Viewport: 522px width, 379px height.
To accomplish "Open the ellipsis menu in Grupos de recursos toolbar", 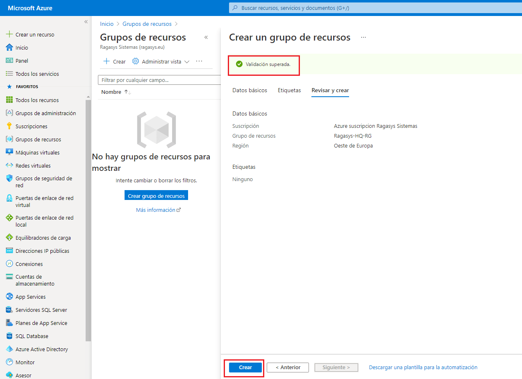I will (199, 61).
